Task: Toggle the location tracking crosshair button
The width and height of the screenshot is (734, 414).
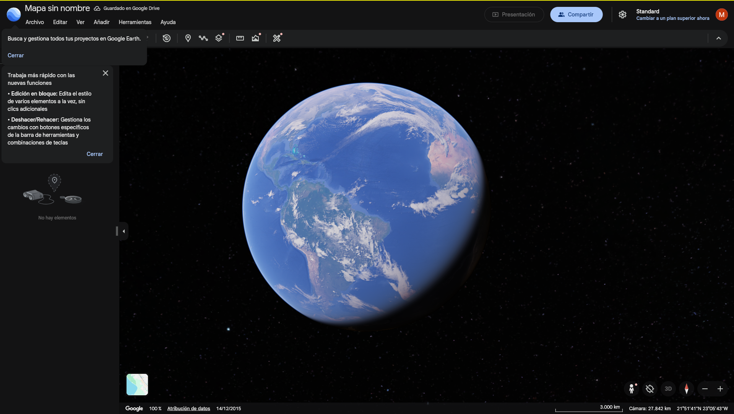Action: (x=650, y=389)
